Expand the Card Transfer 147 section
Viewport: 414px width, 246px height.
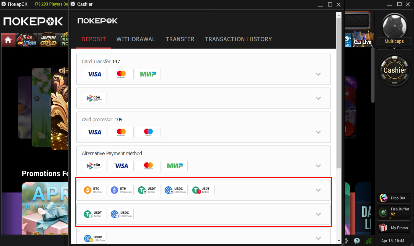318,74
